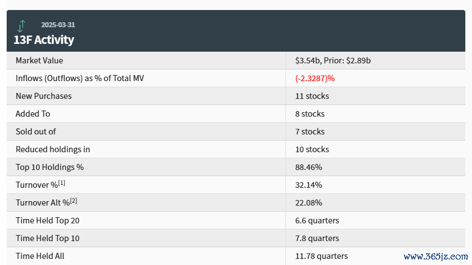The height and width of the screenshot is (265, 472).
Task: Click the 13F Activity heading
Action: 43,39
